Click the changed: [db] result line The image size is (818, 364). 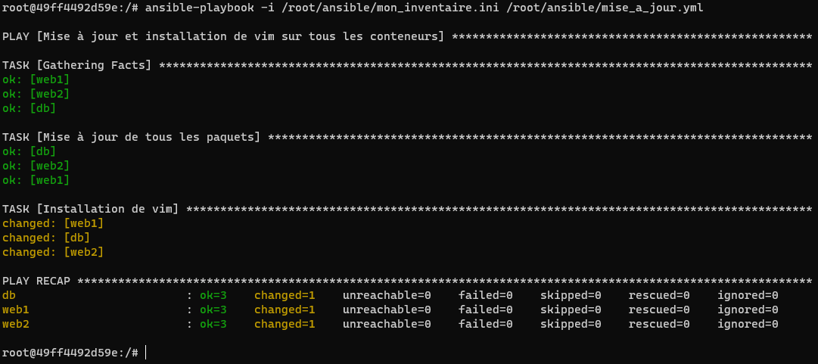(x=46, y=238)
